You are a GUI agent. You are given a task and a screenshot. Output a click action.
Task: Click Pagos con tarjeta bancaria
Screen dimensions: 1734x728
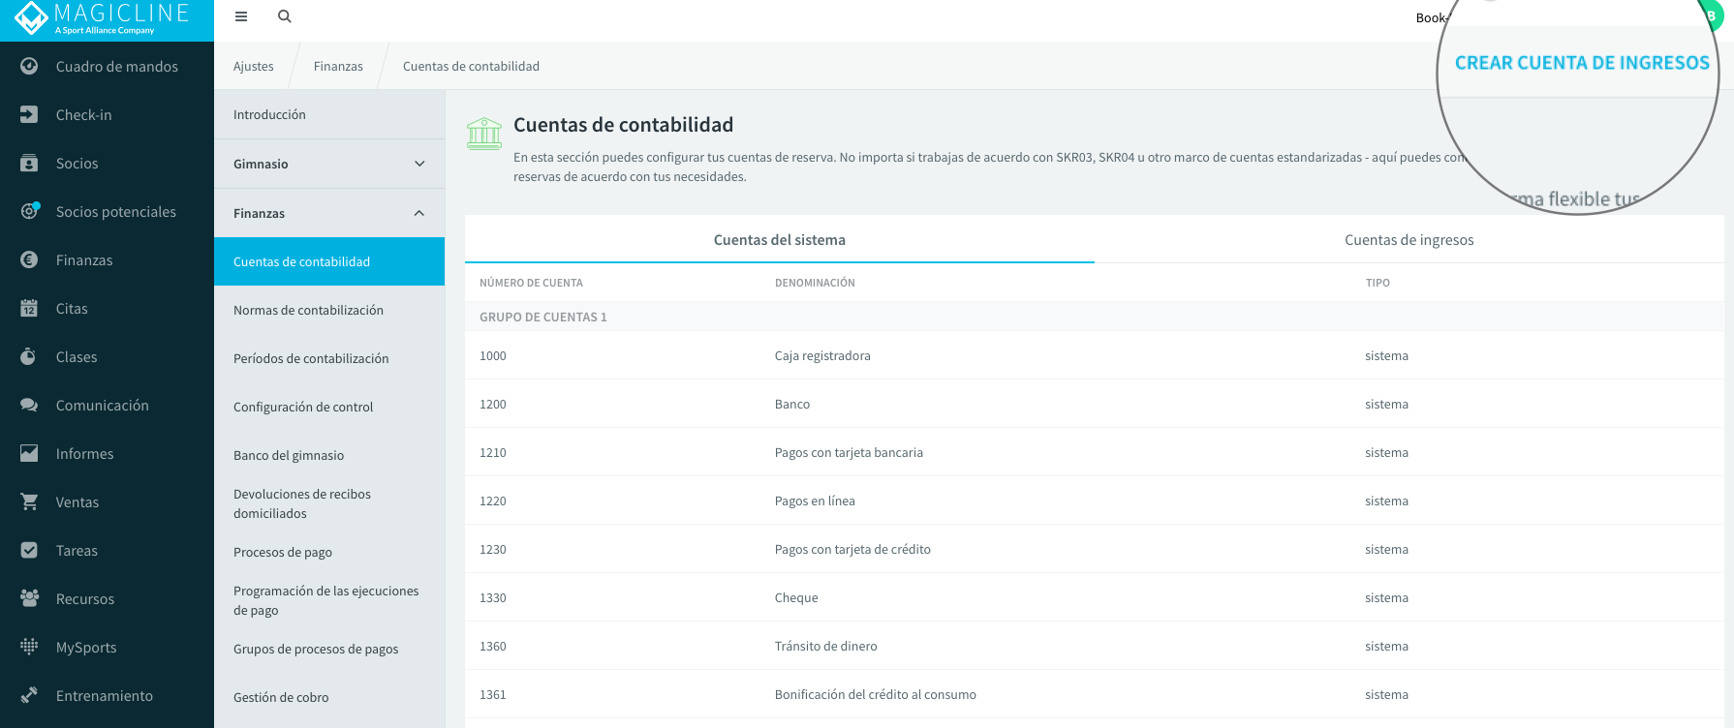click(x=849, y=452)
